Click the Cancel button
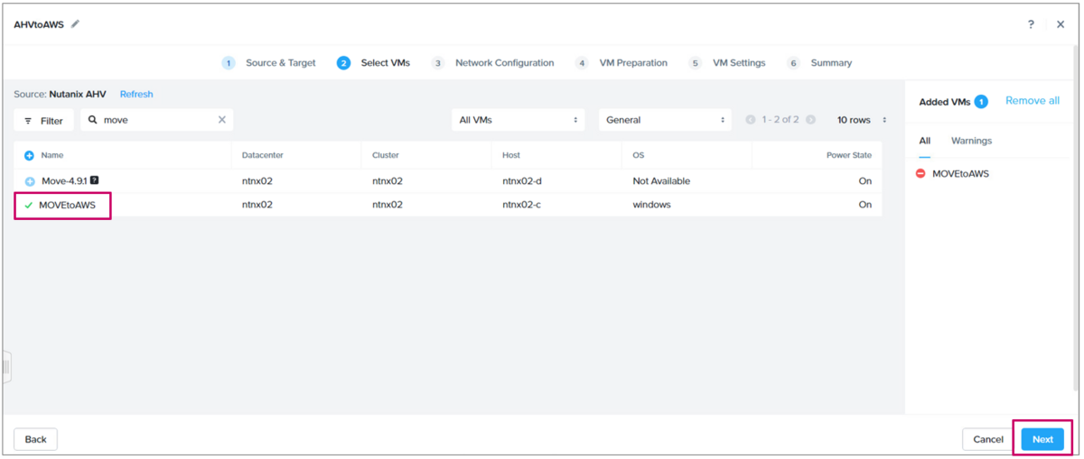The width and height of the screenshot is (1084, 459). tap(988, 439)
